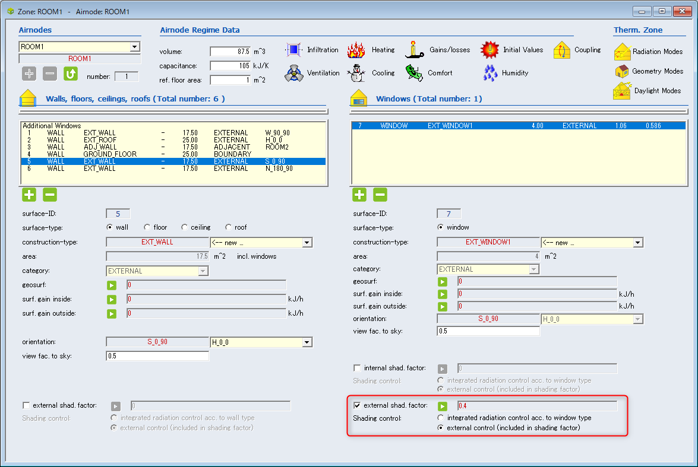This screenshot has width=698, height=467.
Task: Open the Heating regime icon
Action: coord(356,50)
